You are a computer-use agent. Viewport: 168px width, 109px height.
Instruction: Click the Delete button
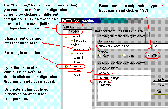pos(160,92)
